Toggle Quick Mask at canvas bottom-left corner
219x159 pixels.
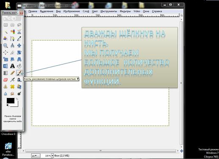tap(20, 151)
